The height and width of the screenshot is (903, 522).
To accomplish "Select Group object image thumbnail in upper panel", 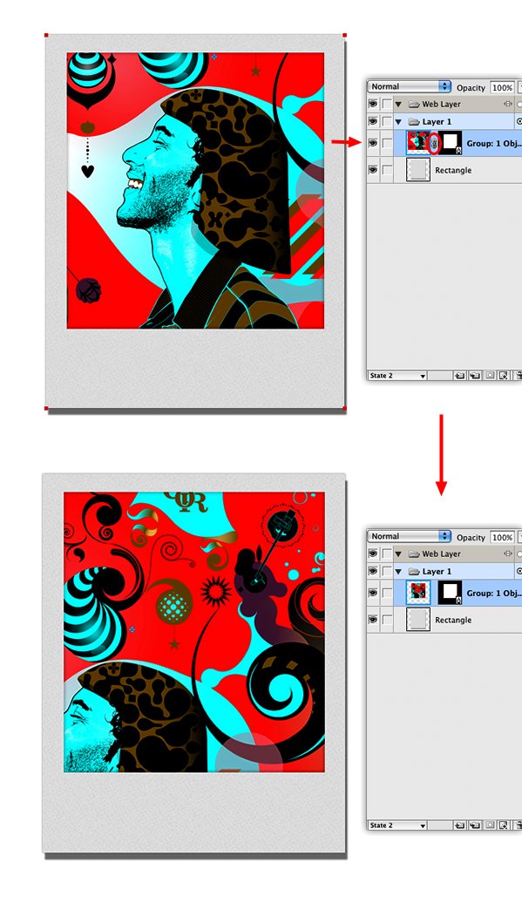I will 418,143.
